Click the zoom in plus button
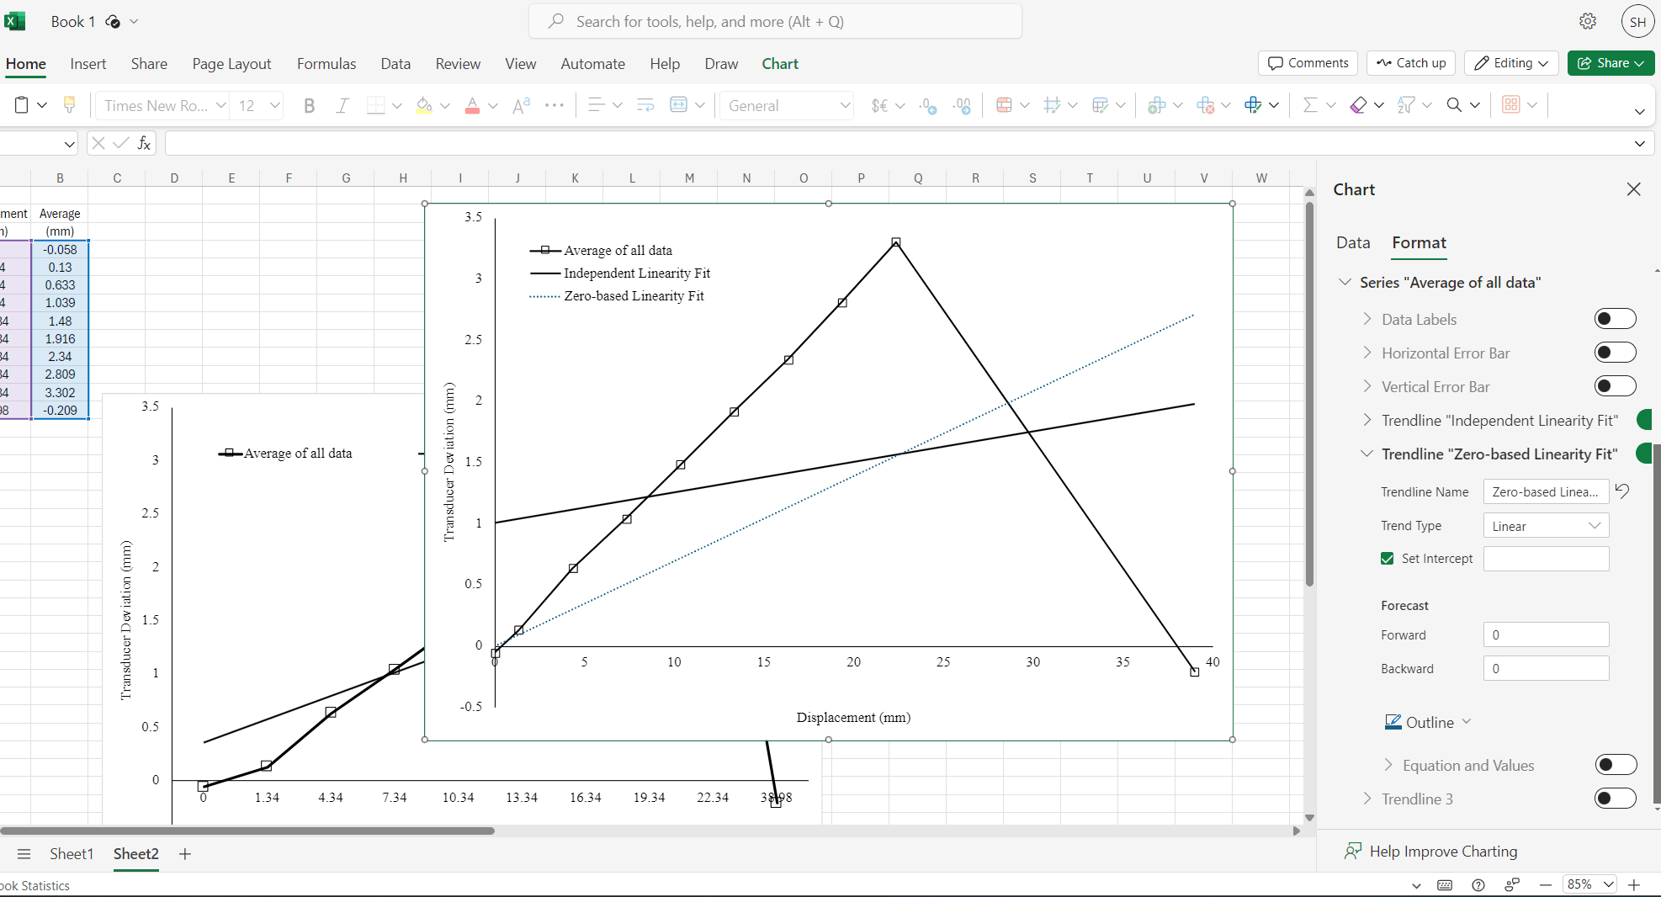 [x=1634, y=884]
